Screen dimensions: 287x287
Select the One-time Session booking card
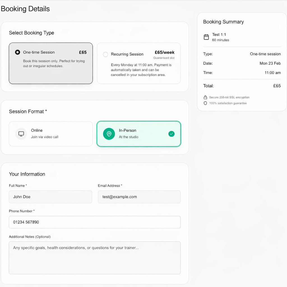(x=50, y=63)
